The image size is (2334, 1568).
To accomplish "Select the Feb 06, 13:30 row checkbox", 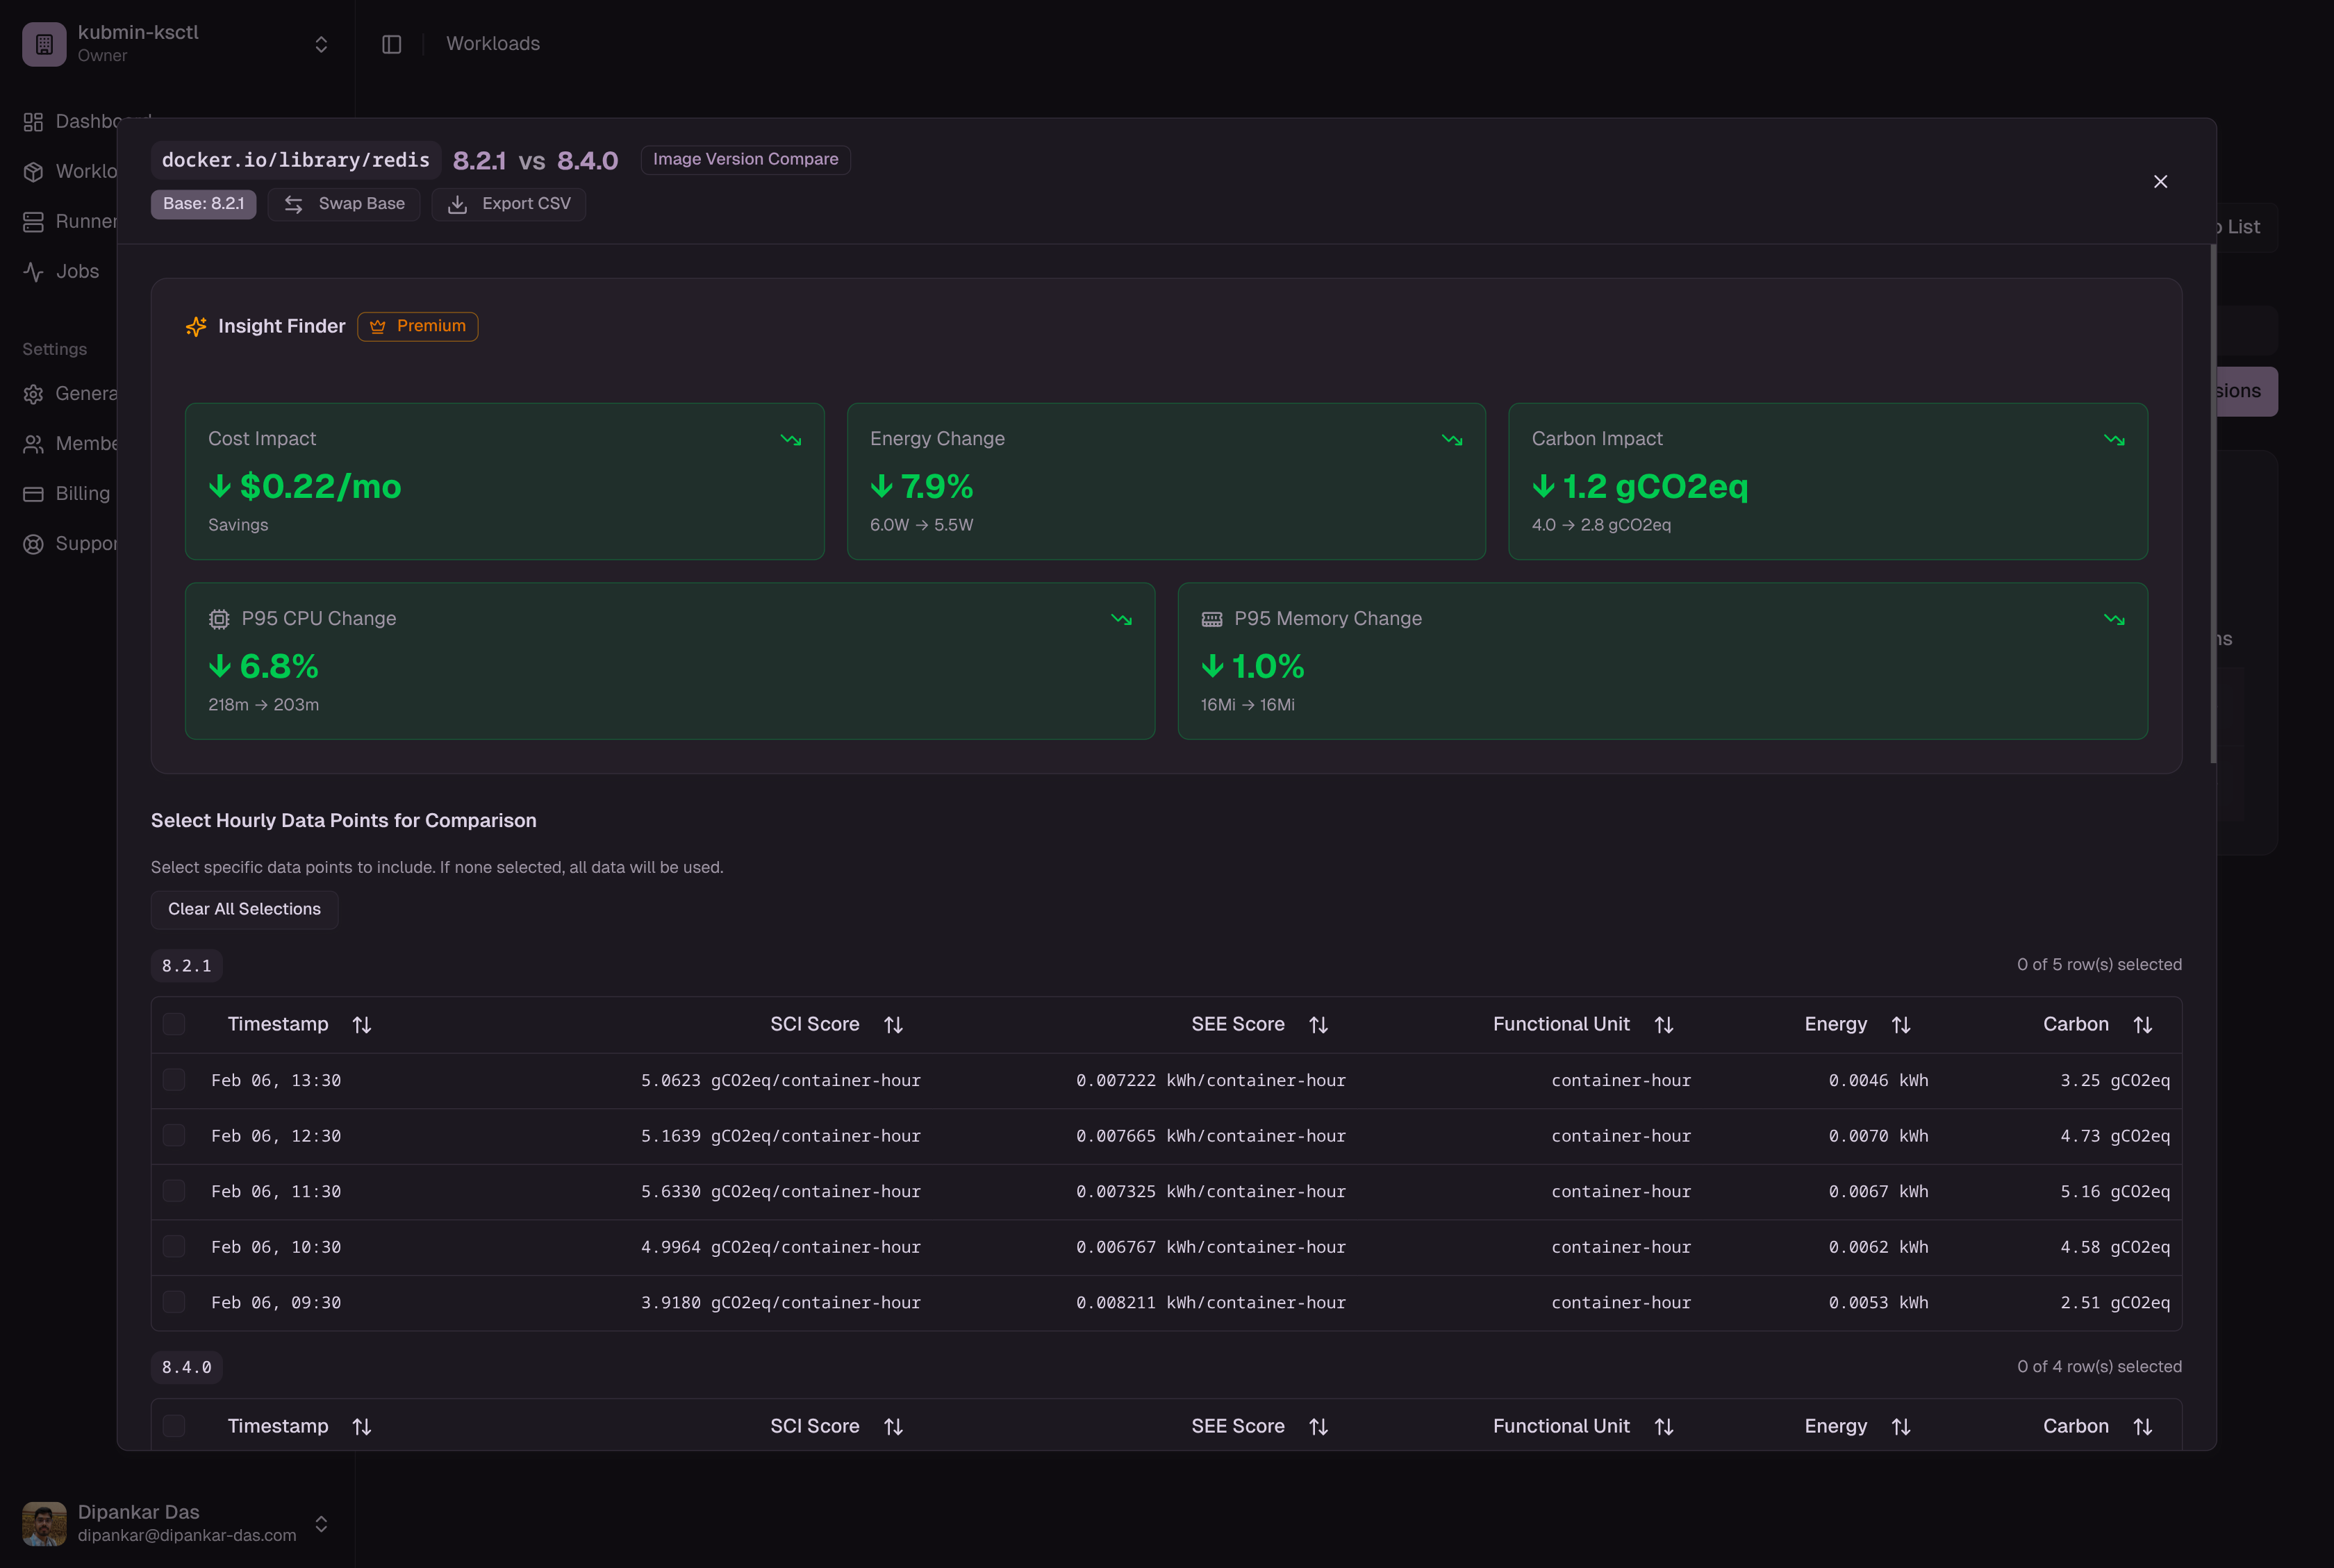I will pos(174,1080).
